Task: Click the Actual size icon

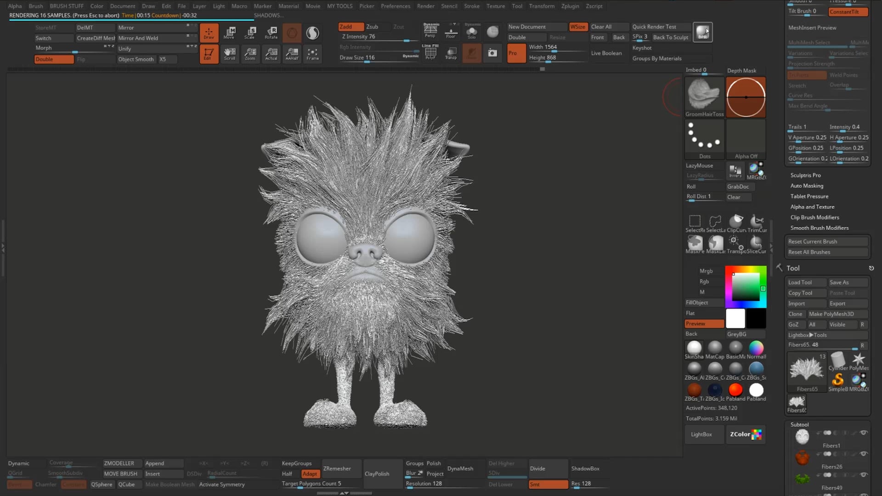Action: pos(271,54)
